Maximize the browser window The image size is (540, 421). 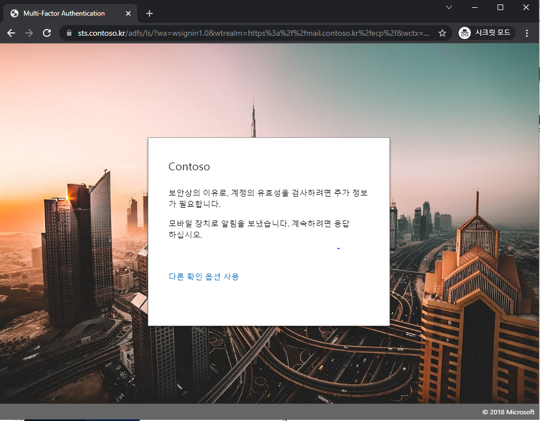point(500,7)
